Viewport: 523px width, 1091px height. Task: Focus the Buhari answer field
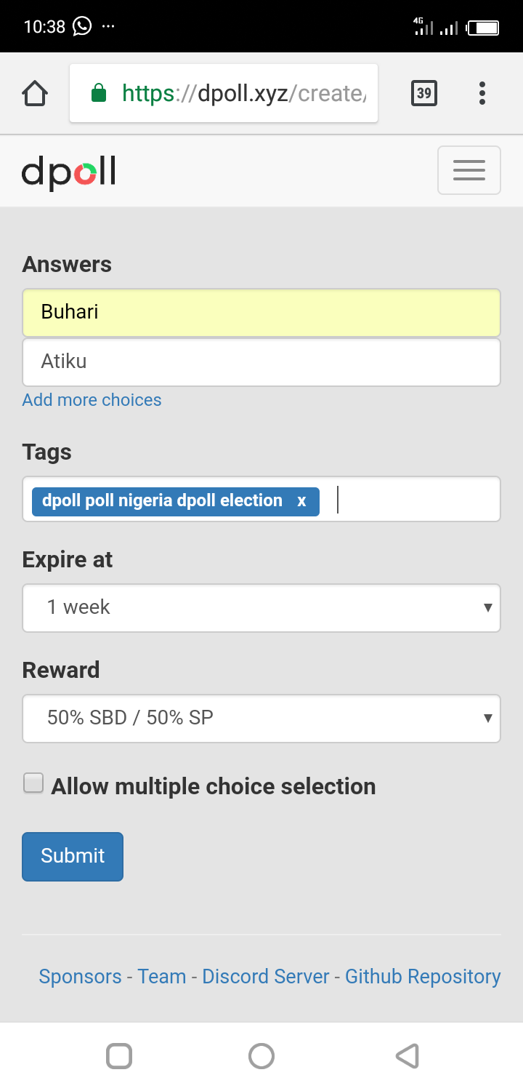click(261, 313)
